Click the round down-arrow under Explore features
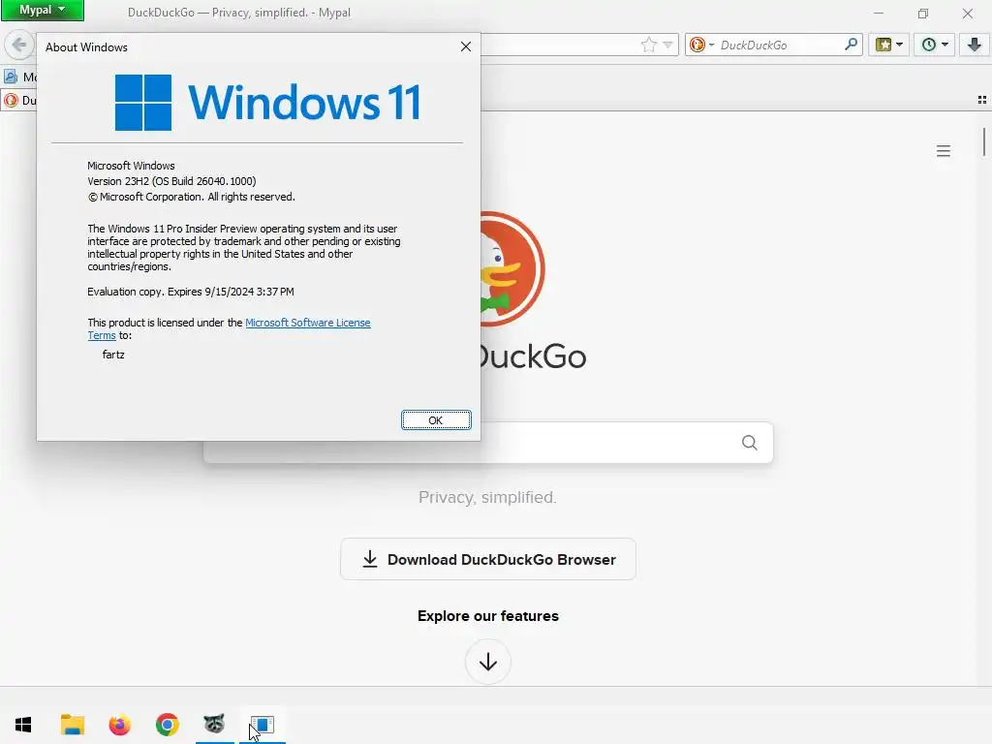This screenshot has width=992, height=744. tap(488, 662)
